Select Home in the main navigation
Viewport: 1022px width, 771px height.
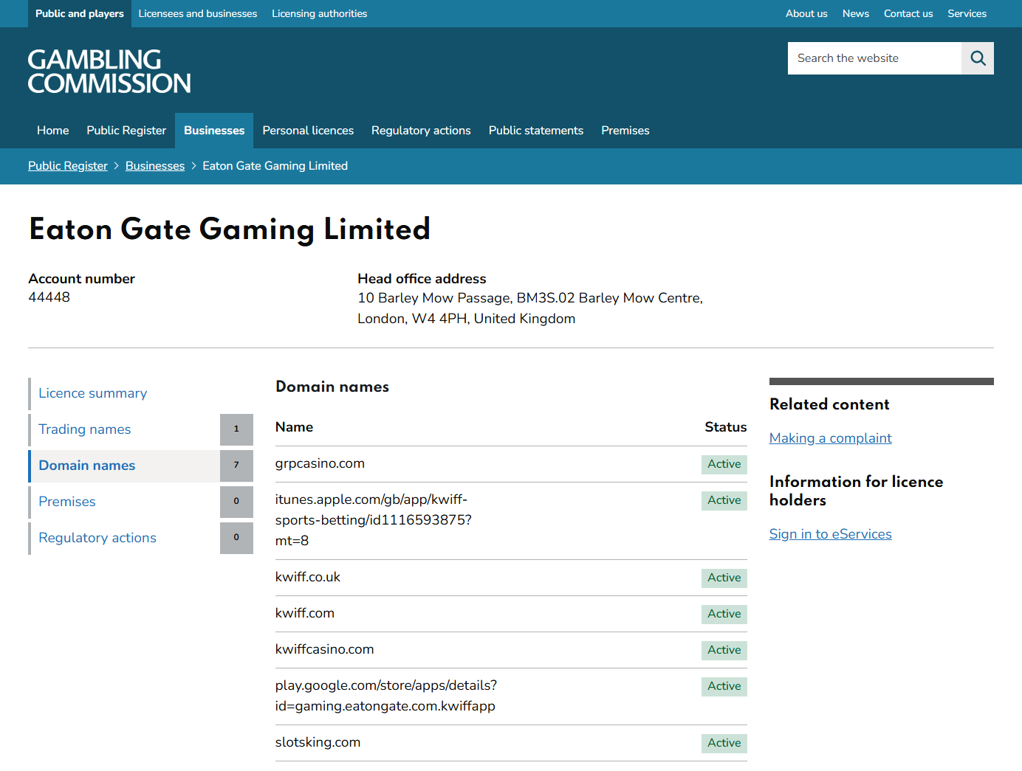tap(53, 131)
